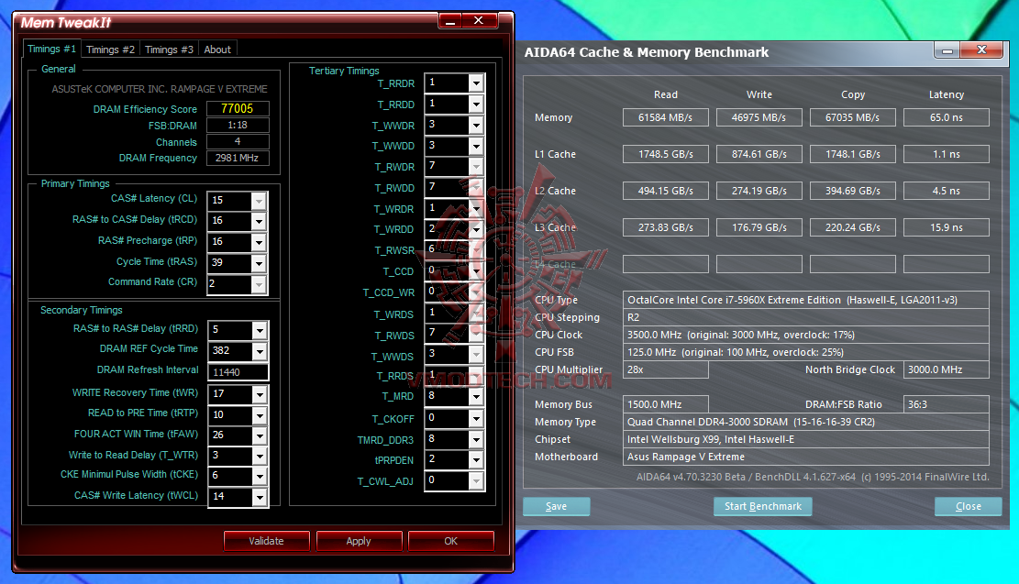Open the T_CKOFF dropdown
Image resolution: width=1019 pixels, height=584 pixels.
(476, 418)
